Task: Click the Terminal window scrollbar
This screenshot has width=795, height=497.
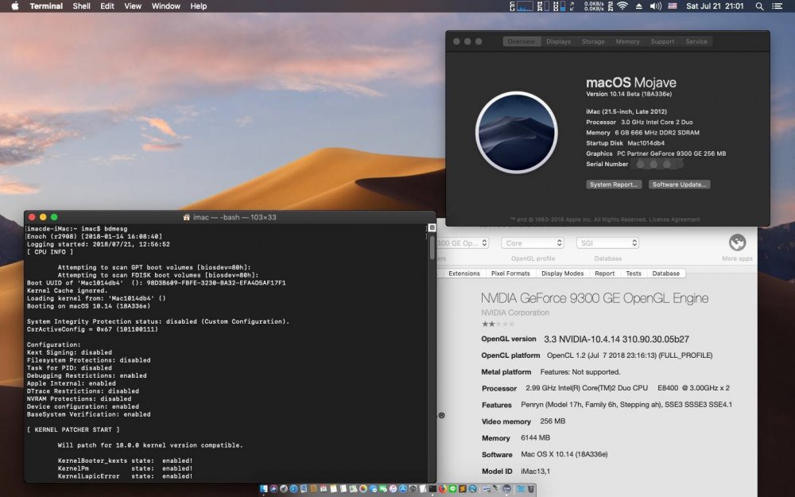Action: tap(432, 247)
